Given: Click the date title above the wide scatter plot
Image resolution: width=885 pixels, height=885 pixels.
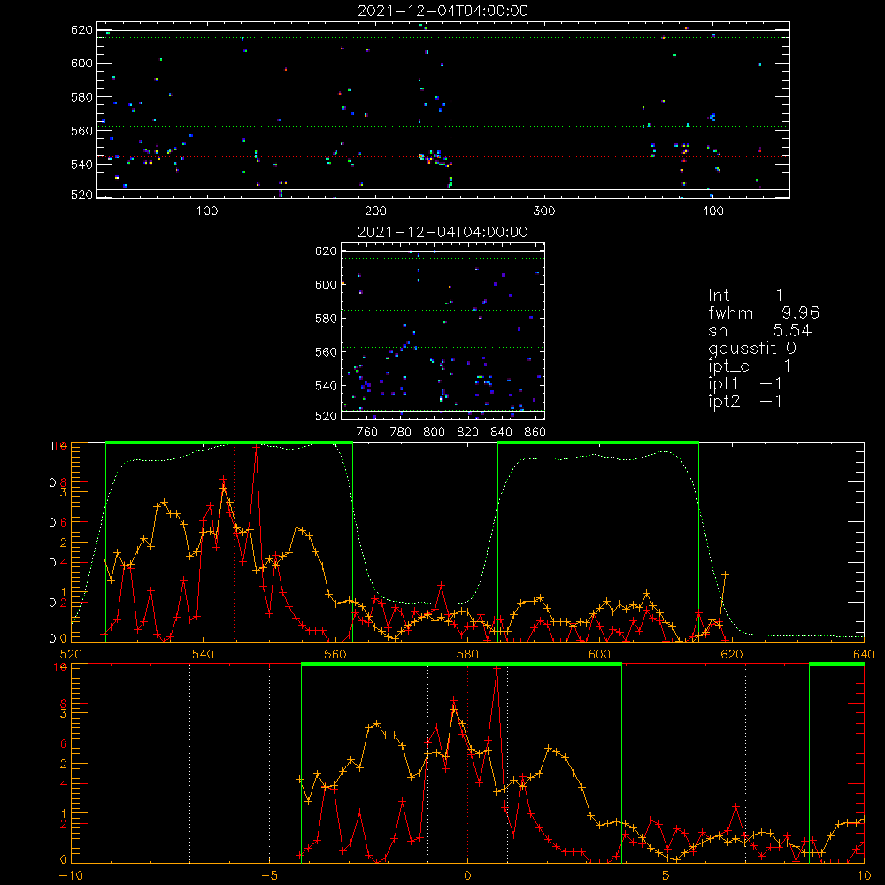Looking at the screenshot, I should pos(443,11).
